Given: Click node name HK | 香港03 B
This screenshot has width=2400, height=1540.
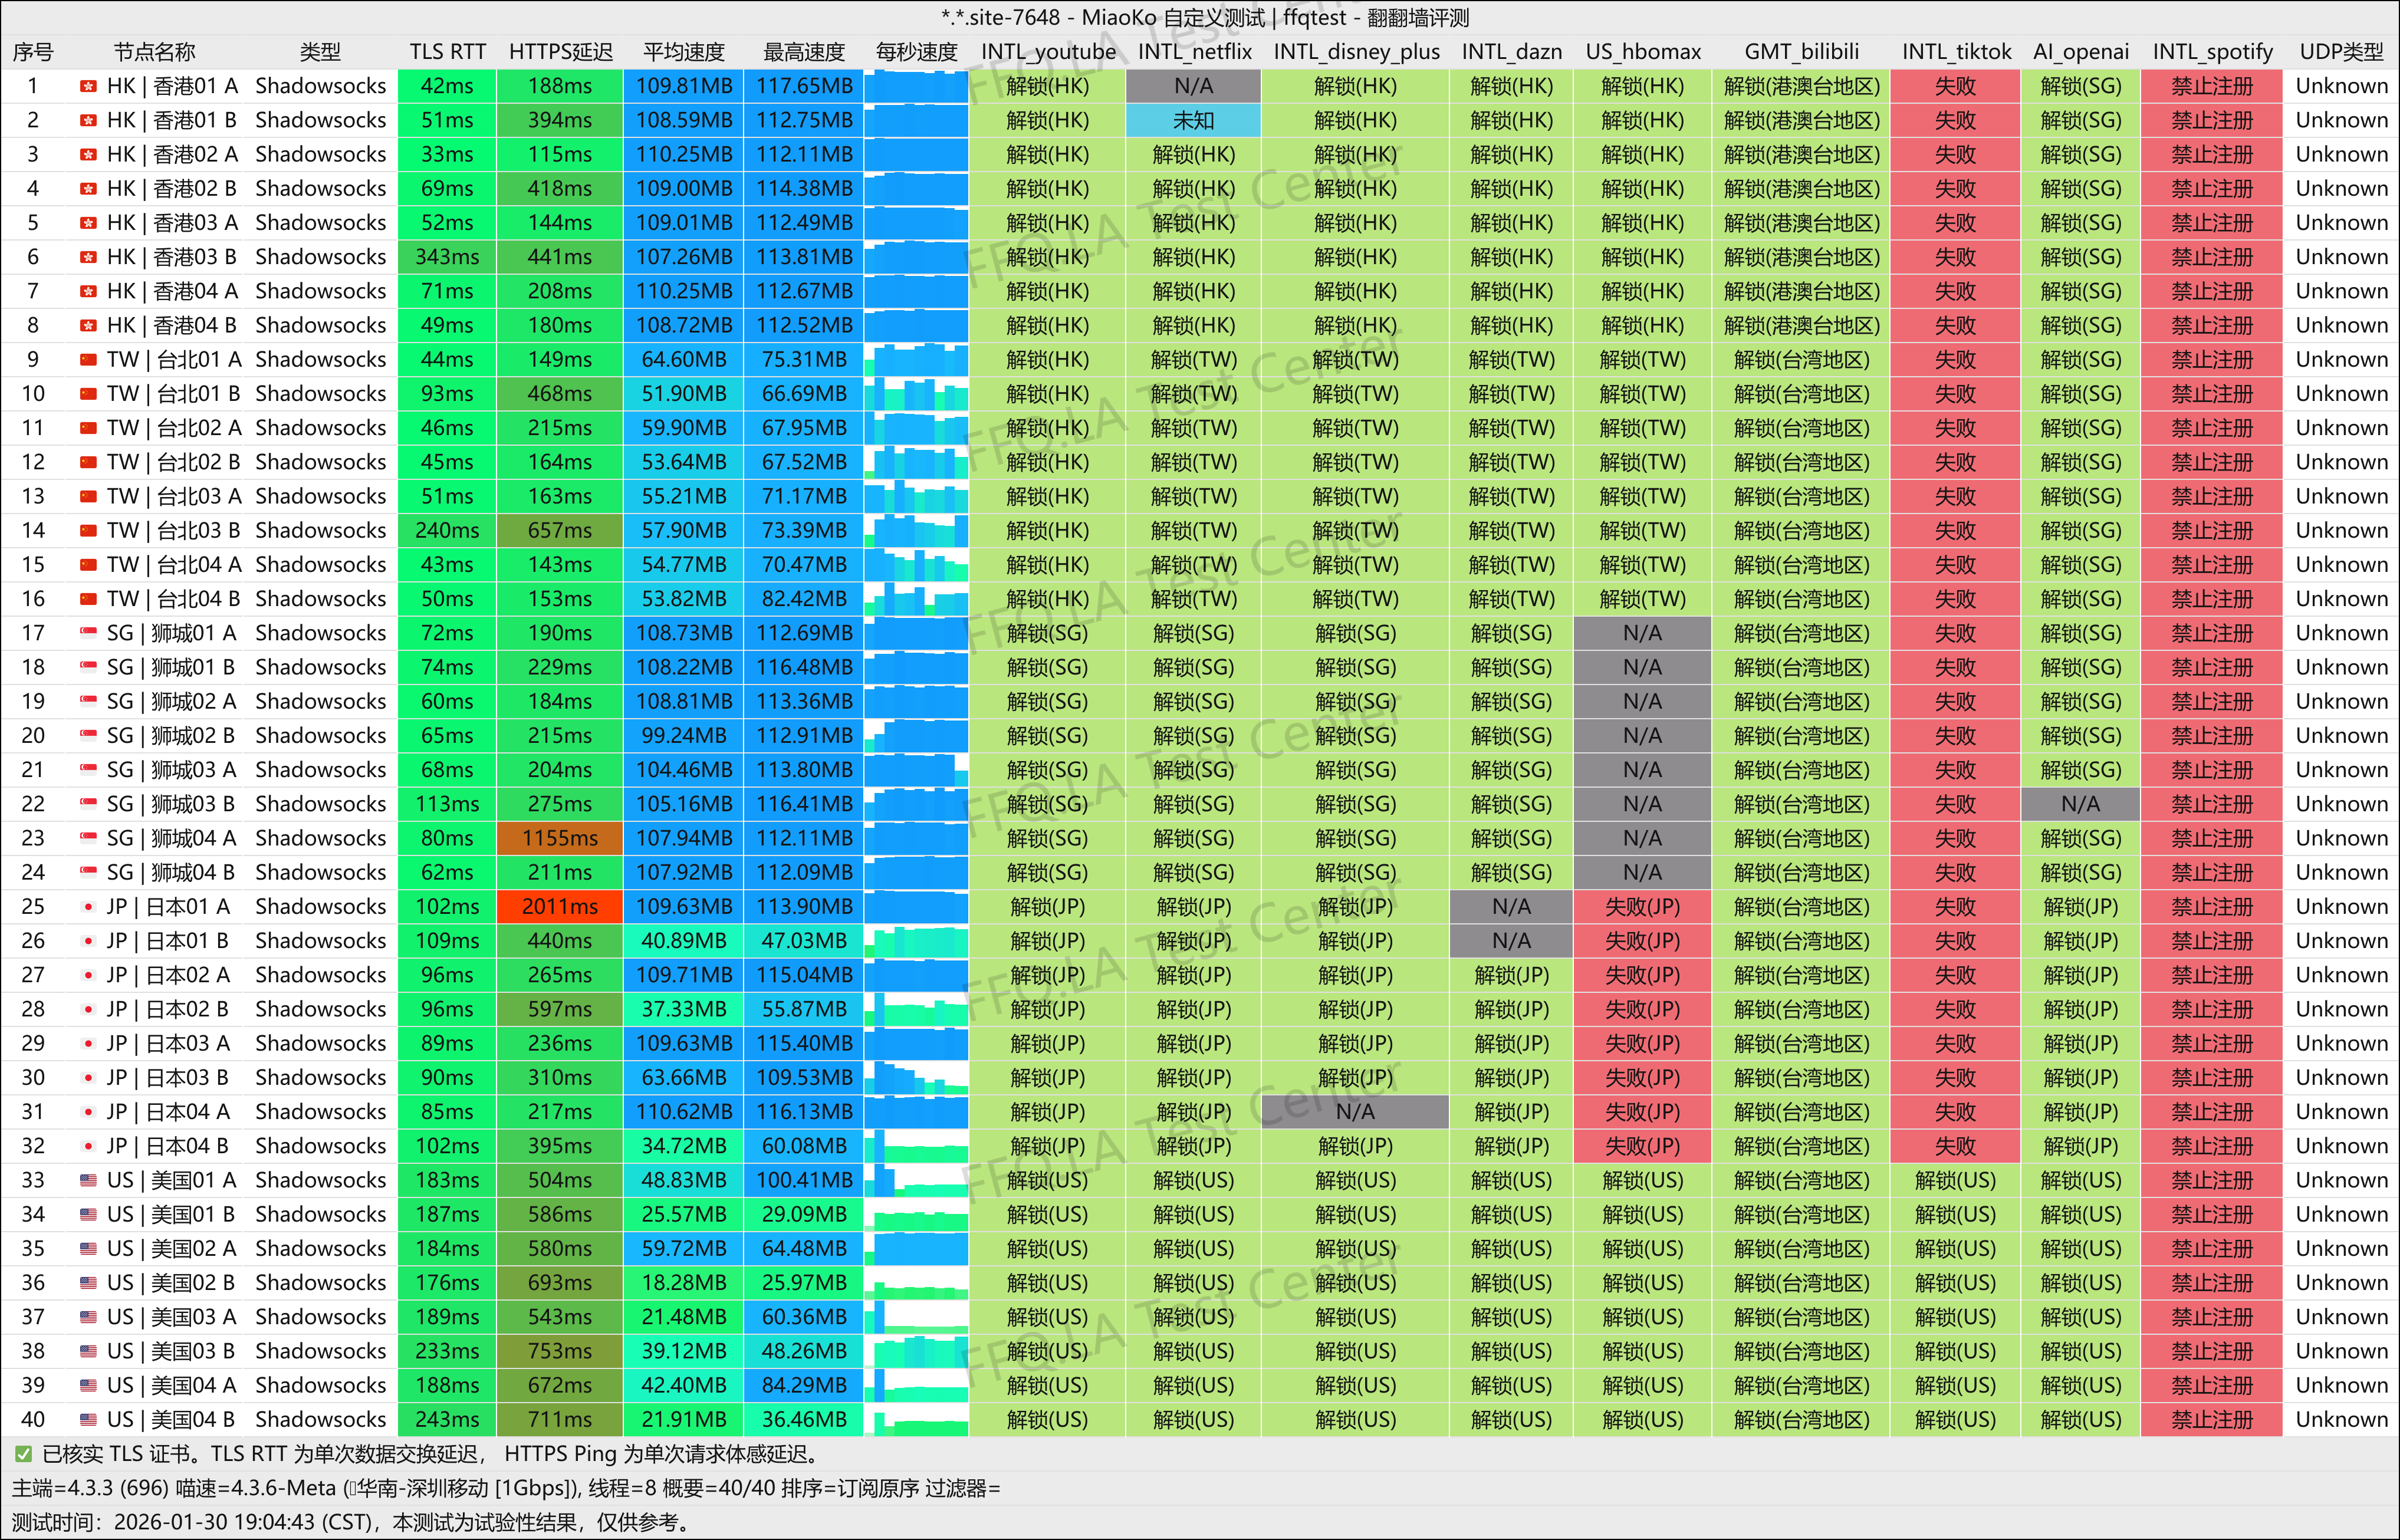Looking at the screenshot, I should point(172,258).
